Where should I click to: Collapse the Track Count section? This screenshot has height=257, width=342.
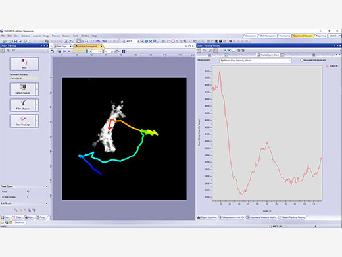(47, 186)
